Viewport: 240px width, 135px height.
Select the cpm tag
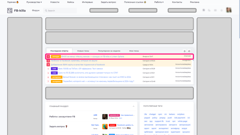click(160, 114)
